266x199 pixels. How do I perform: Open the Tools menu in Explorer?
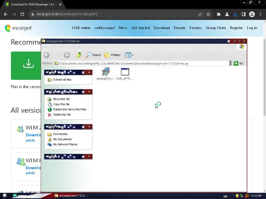click(x=89, y=47)
